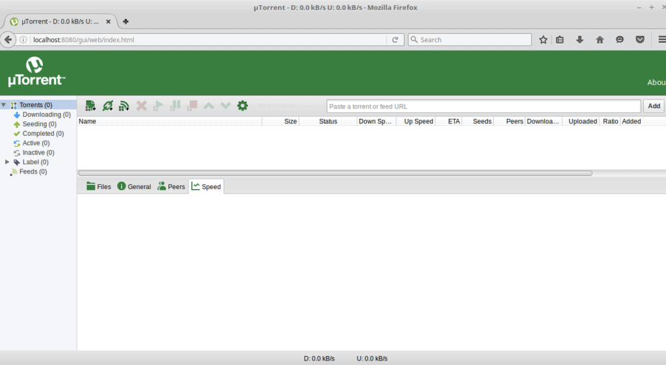Open the Add RSS Feed icon
666x365 pixels.
point(124,106)
